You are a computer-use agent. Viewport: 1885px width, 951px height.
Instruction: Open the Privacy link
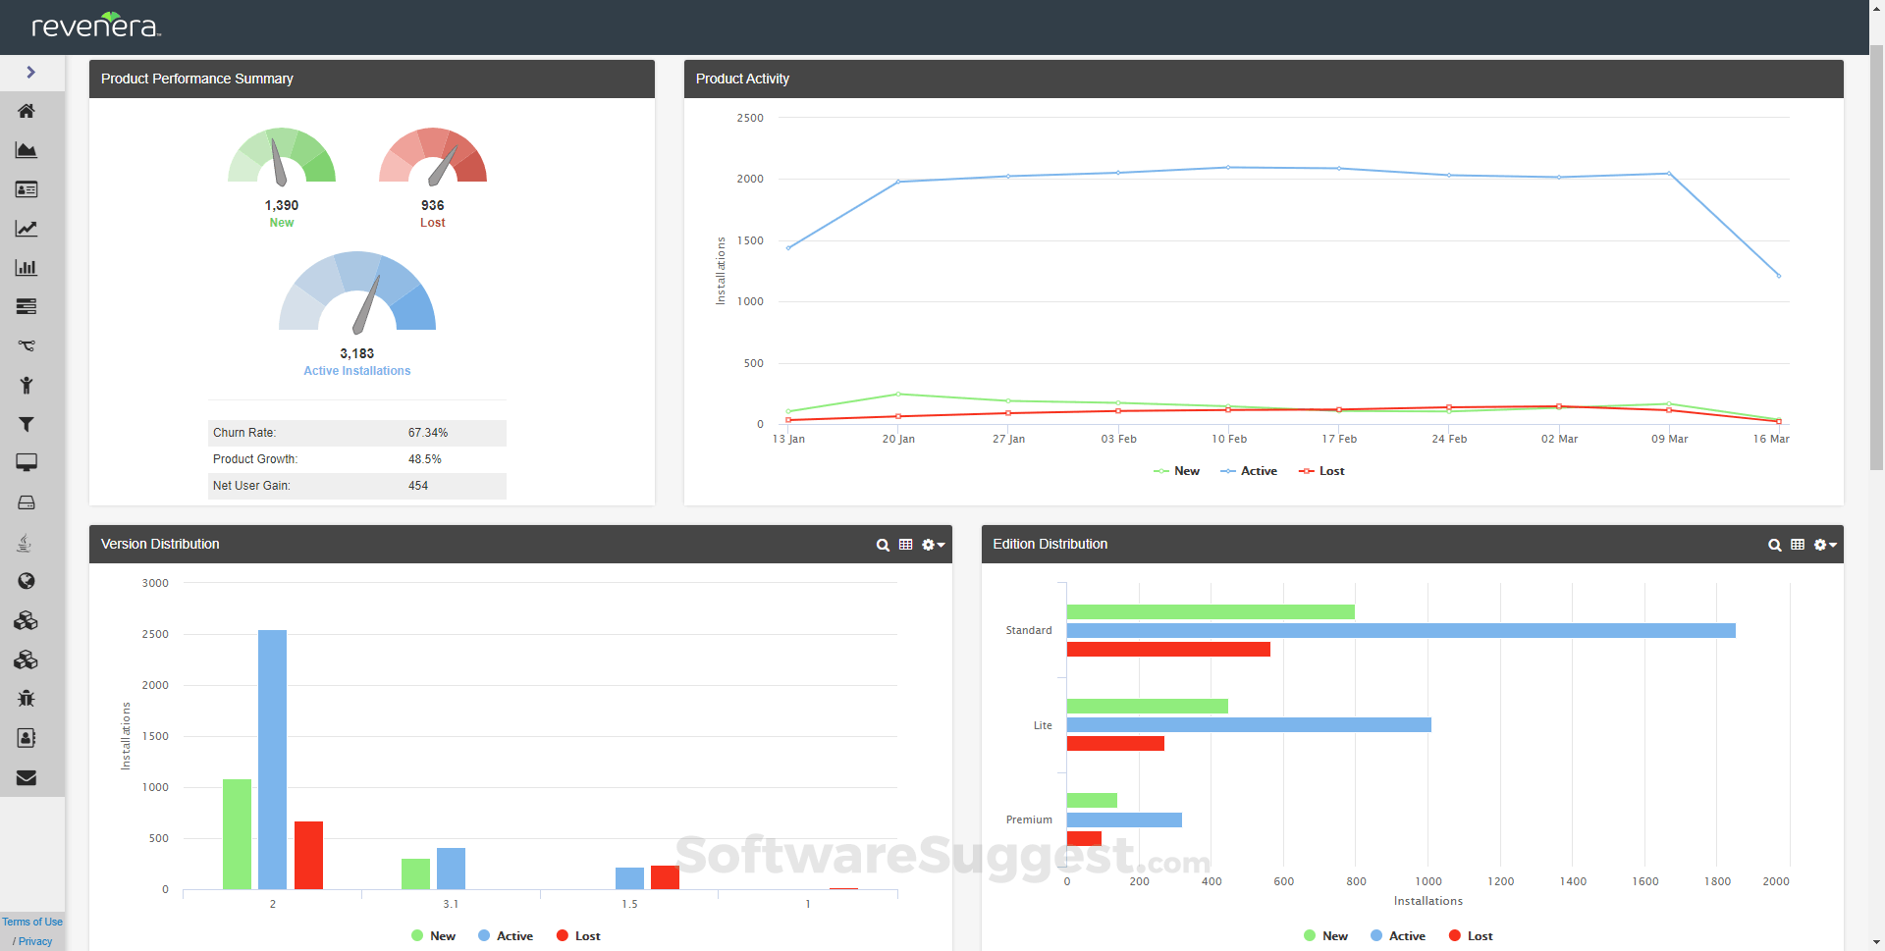click(34, 940)
